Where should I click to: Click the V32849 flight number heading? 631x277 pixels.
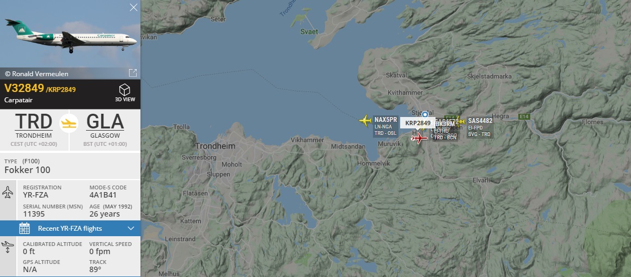point(24,88)
